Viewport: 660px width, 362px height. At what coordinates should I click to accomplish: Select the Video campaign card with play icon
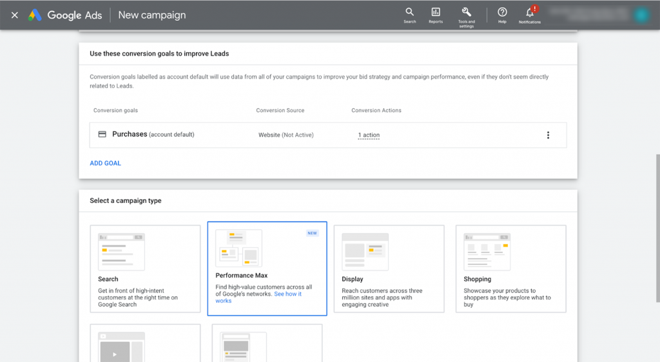click(x=145, y=343)
